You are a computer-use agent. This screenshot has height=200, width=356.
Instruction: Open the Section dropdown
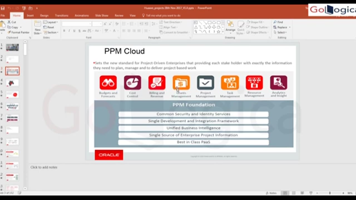tap(51, 32)
